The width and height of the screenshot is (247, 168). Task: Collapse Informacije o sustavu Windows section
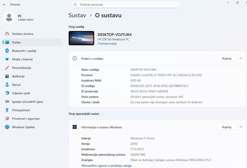pos(241,127)
